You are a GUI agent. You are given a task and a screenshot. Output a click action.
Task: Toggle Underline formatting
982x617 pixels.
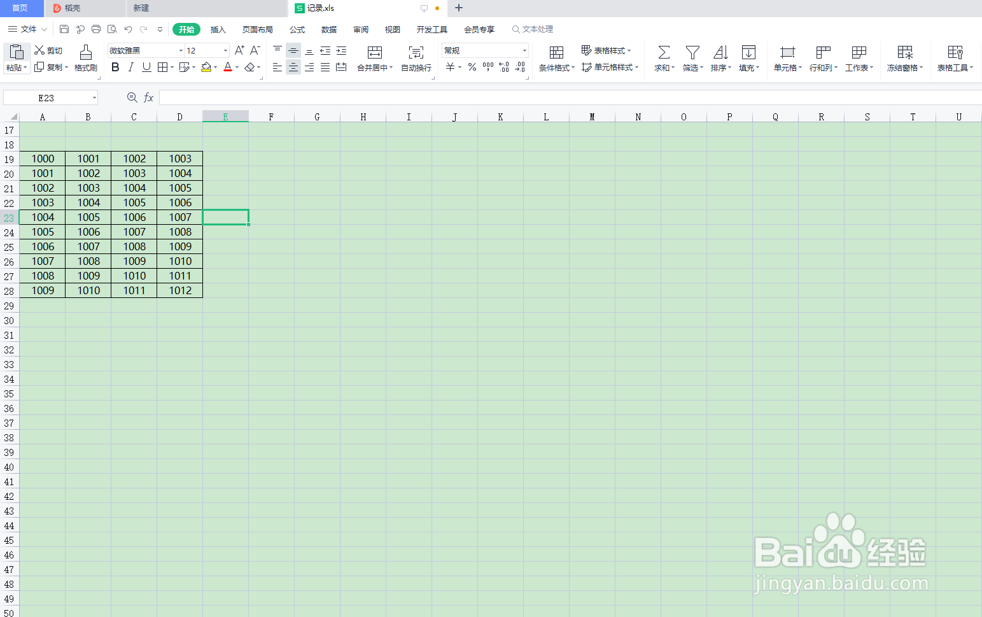[x=146, y=67]
